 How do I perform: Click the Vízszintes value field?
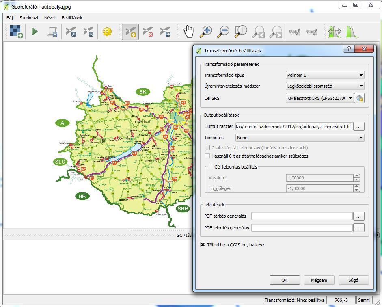tap(319, 178)
